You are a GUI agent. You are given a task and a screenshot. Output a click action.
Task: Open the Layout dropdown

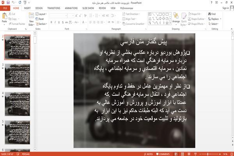pos(41,14)
